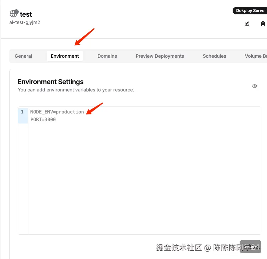Click the ai-test-gjyjm2 app name

pyautogui.click(x=25, y=23)
